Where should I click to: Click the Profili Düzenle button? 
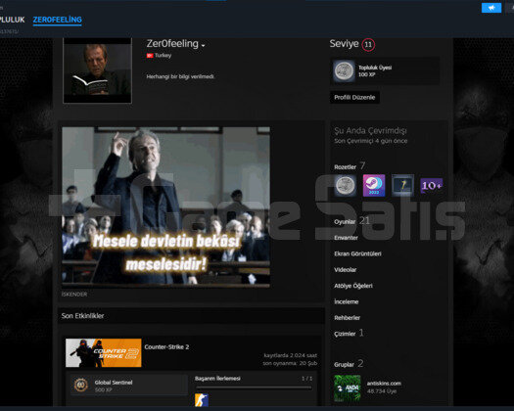[x=354, y=97]
